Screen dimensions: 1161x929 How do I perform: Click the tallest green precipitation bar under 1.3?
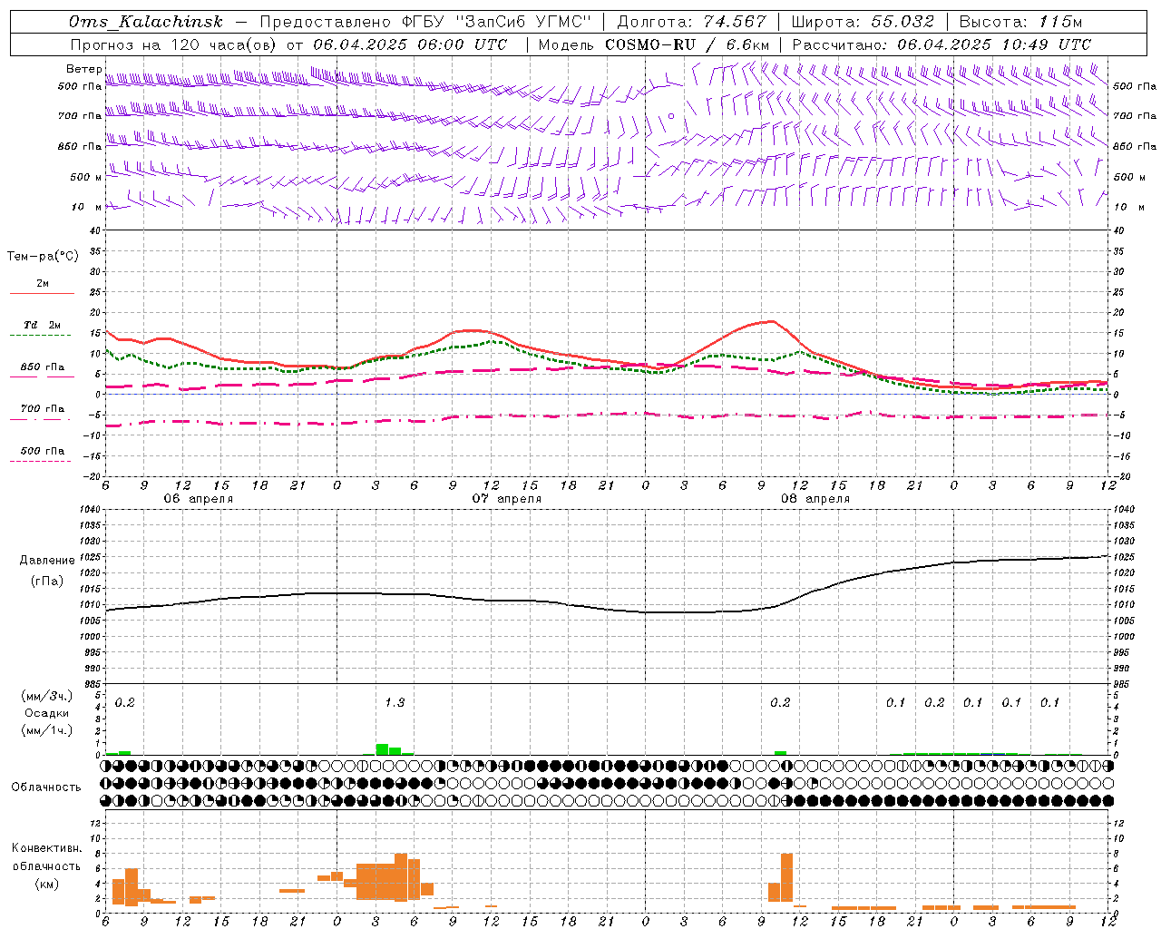(x=382, y=749)
